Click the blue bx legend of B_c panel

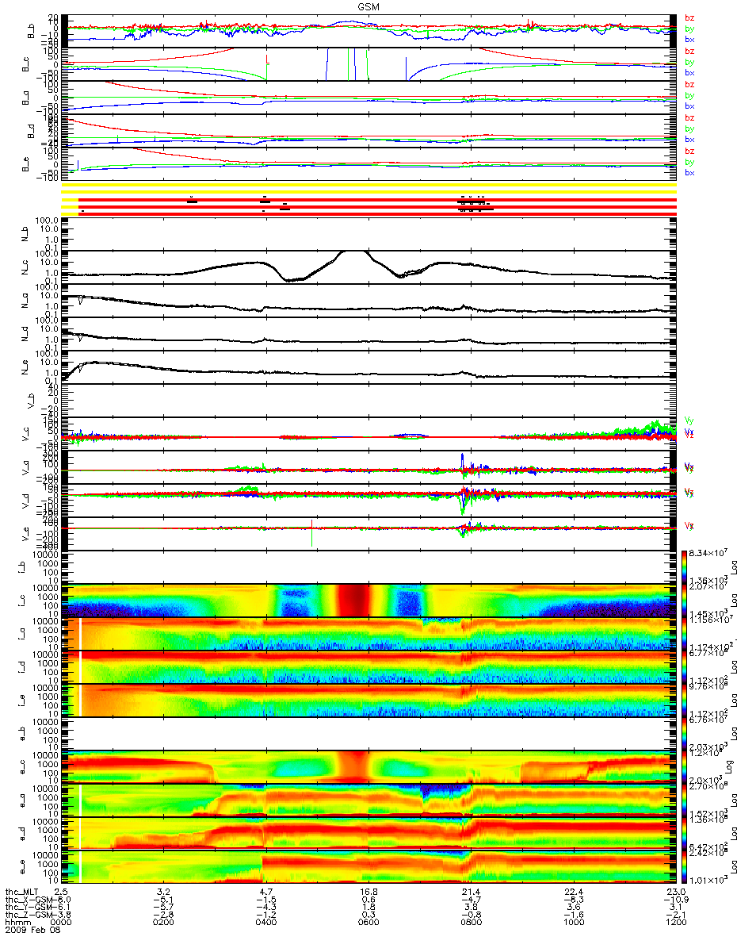(x=689, y=72)
